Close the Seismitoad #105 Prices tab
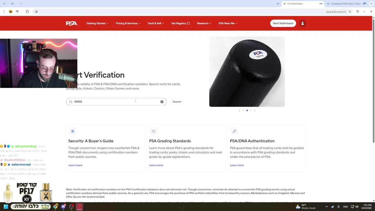 point(328,4)
